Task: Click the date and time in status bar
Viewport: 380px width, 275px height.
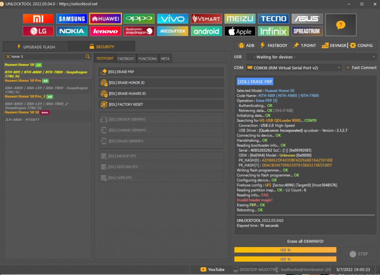Action: tap(353, 269)
